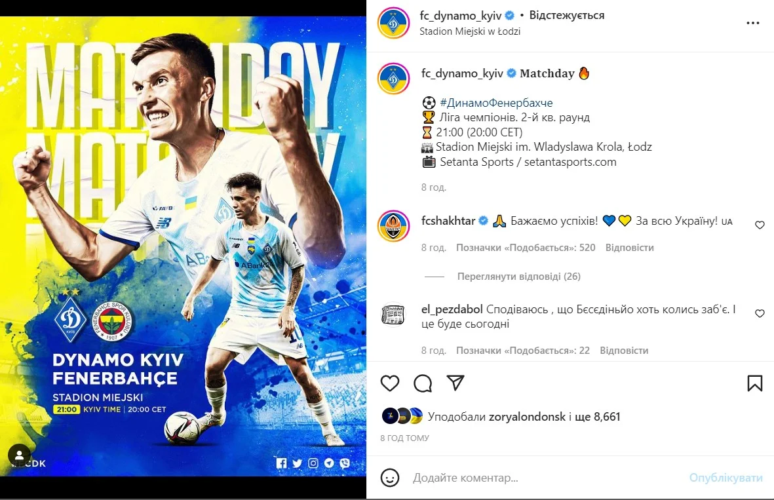
Task: Expand "Переглянути відповіді (26)" replies
Action: click(x=519, y=277)
